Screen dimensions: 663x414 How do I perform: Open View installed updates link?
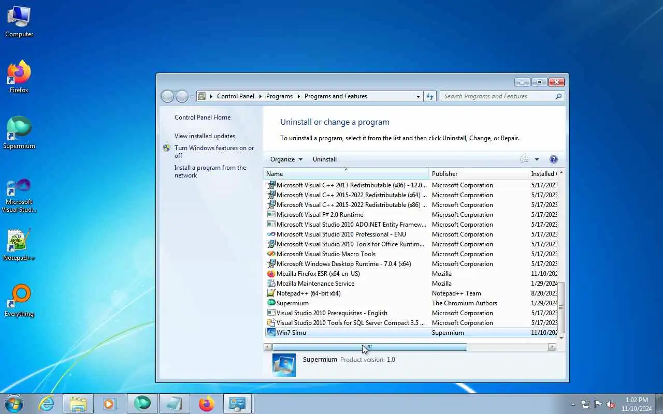205,136
